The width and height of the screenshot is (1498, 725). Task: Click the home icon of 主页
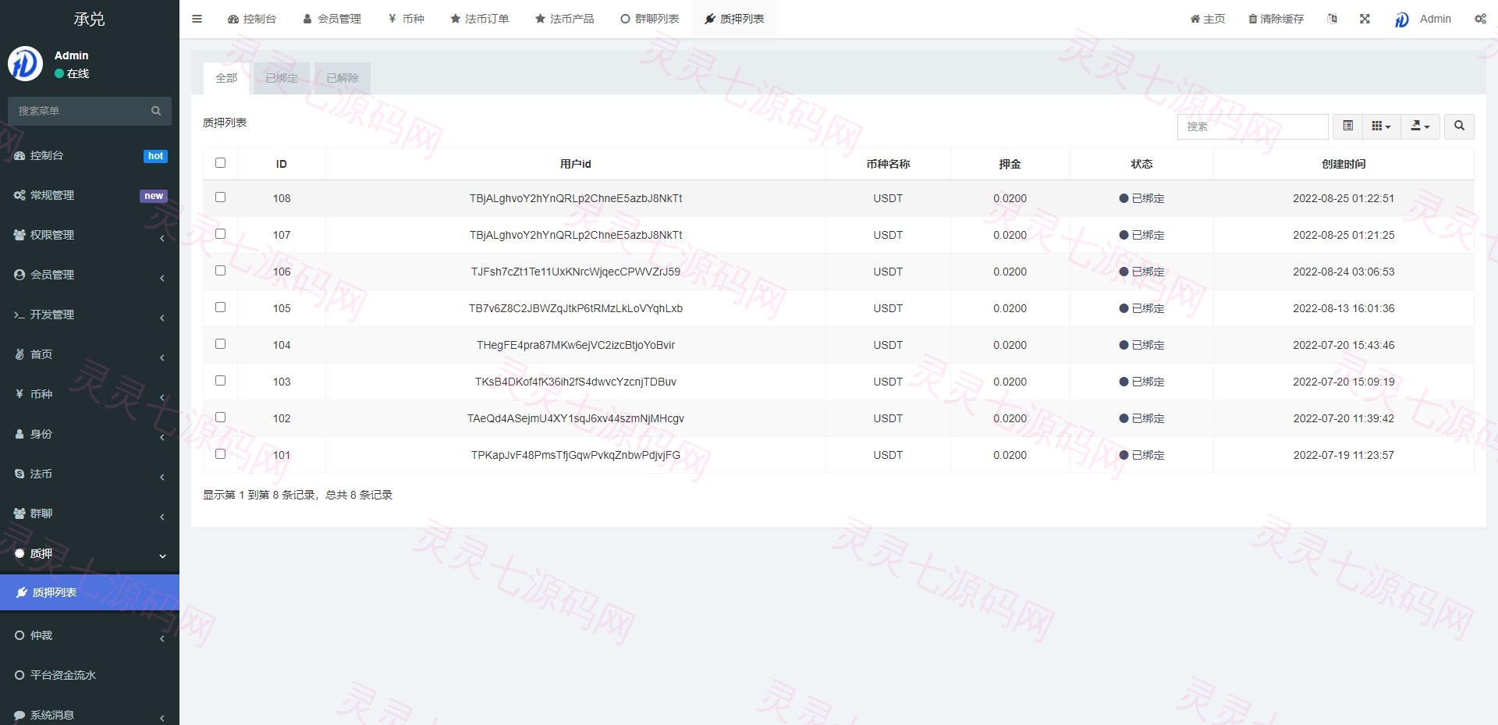pyautogui.click(x=1194, y=19)
